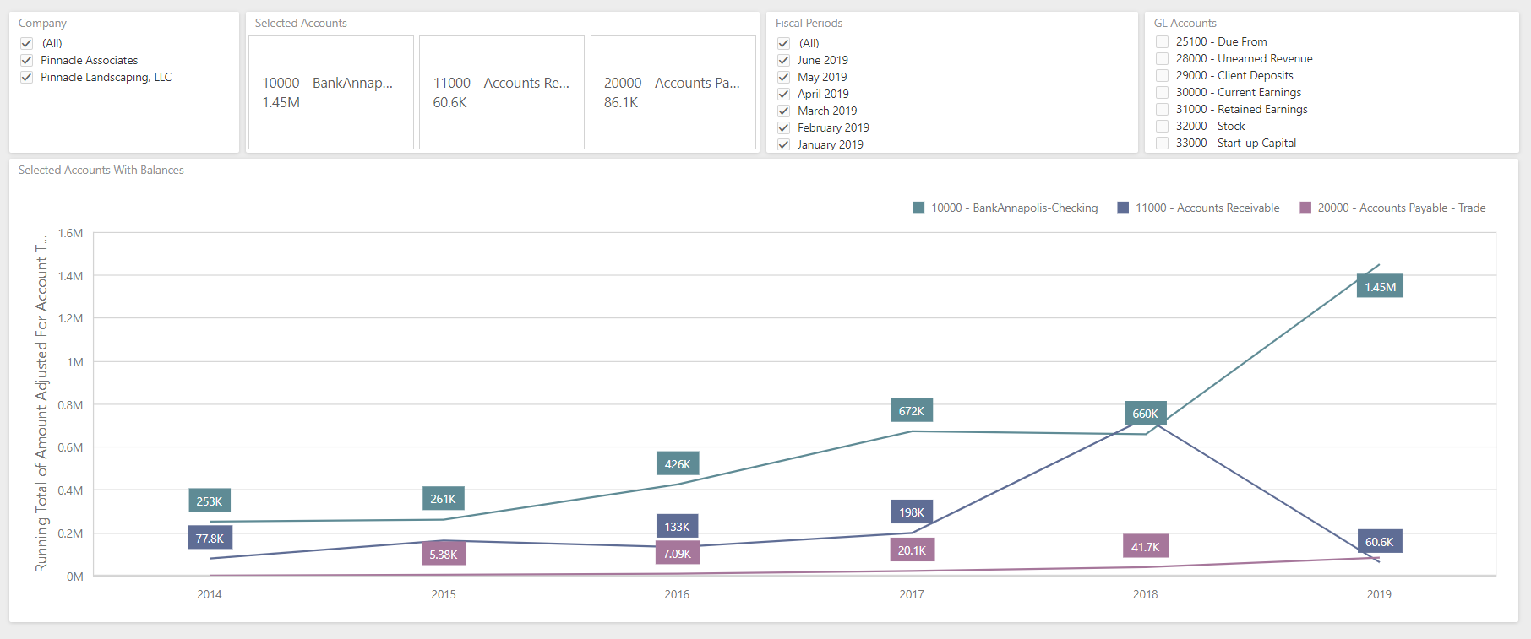Screen dimensions: 1531x639
Task: Click the Company filter title
Action: coord(42,23)
